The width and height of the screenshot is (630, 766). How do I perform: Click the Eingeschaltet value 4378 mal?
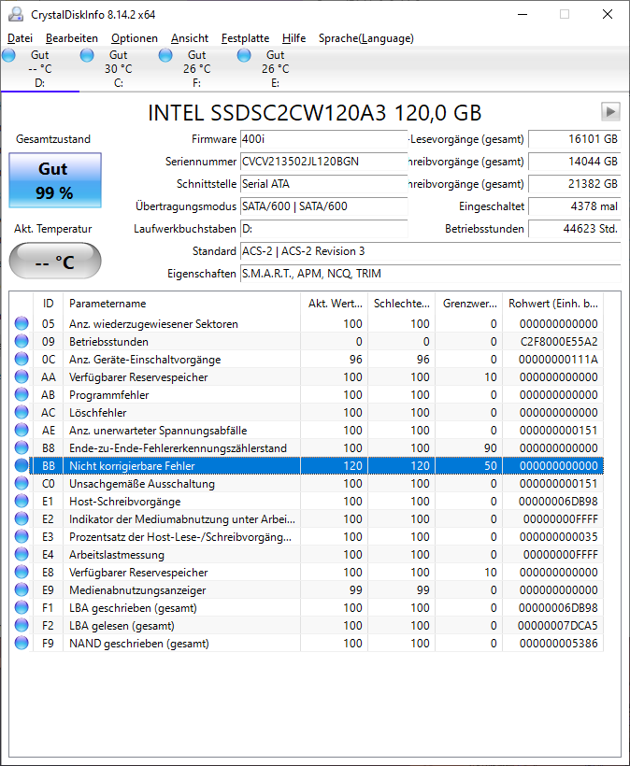point(574,206)
